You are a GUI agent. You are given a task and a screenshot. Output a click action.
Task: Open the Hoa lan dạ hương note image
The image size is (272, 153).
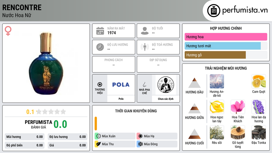(259, 107)
